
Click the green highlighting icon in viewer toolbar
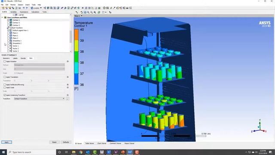click(99, 12)
